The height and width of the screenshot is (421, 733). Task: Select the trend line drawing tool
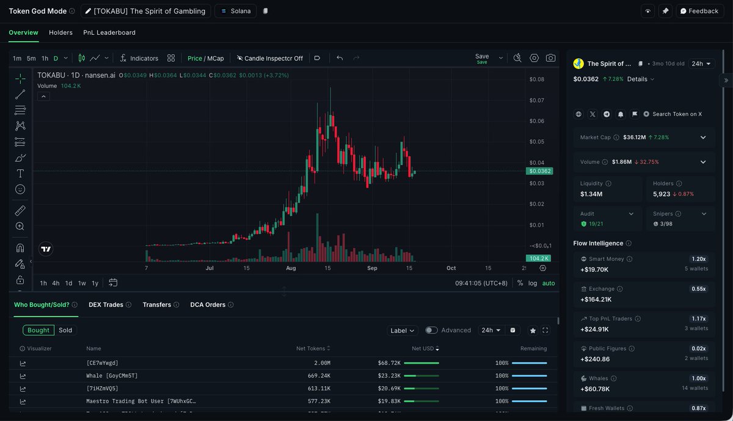click(x=20, y=94)
